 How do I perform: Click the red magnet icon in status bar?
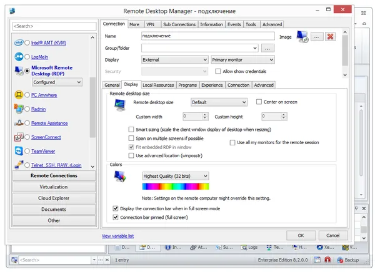click(327, 260)
